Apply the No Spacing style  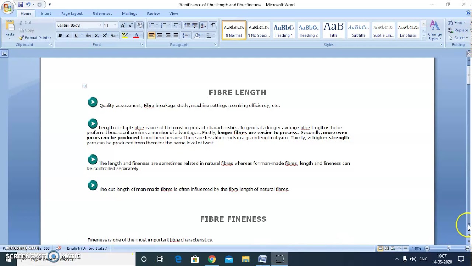click(259, 30)
